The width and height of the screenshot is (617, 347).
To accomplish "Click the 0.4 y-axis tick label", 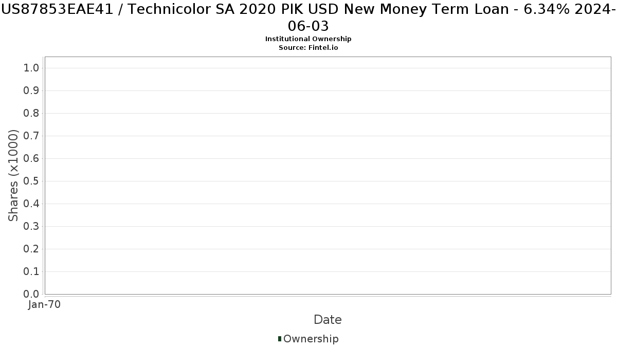I will 31,204.
